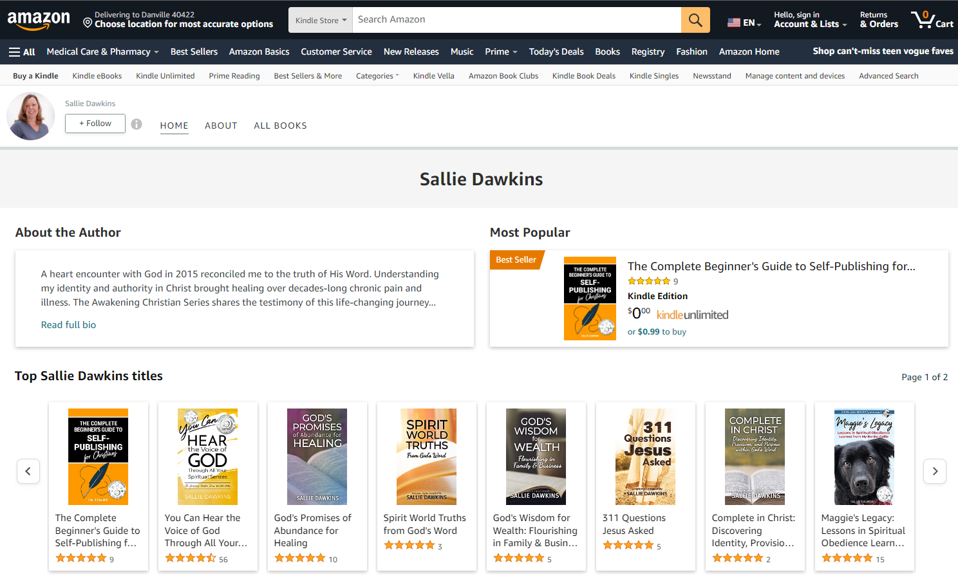This screenshot has height=588, width=958.
Task: Click the Search Amazon input field
Action: 517,20
